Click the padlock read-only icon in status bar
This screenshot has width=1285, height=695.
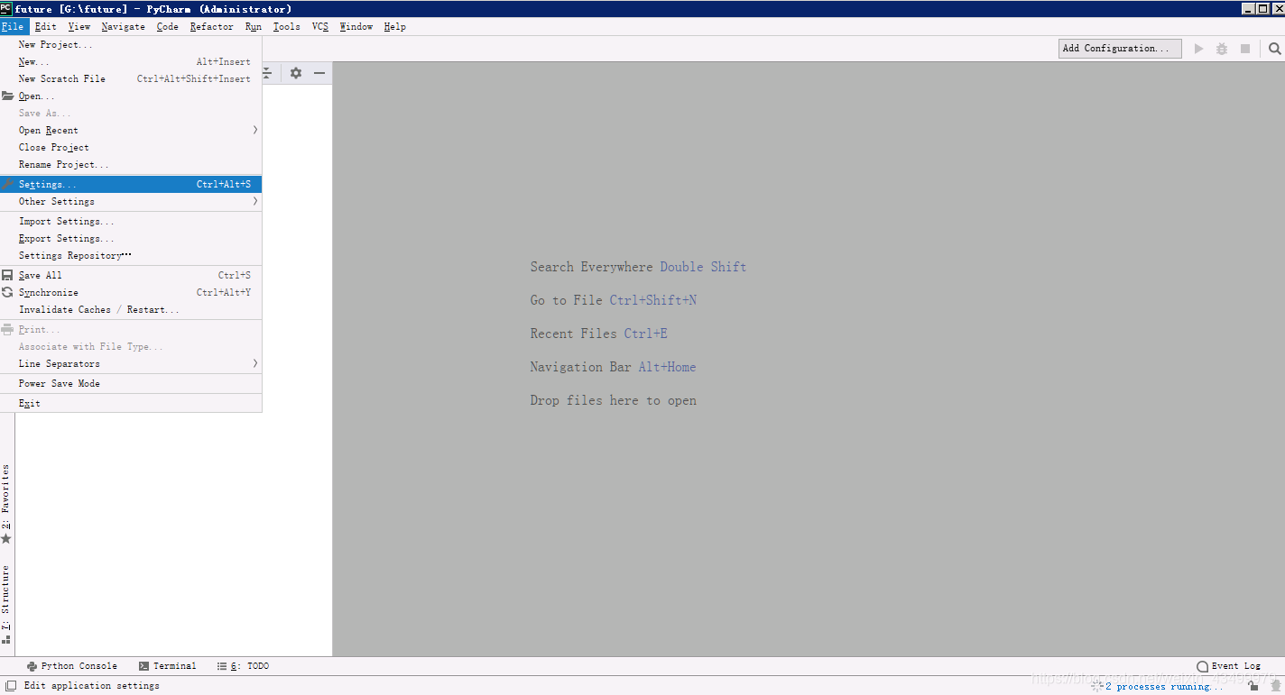click(x=1253, y=686)
